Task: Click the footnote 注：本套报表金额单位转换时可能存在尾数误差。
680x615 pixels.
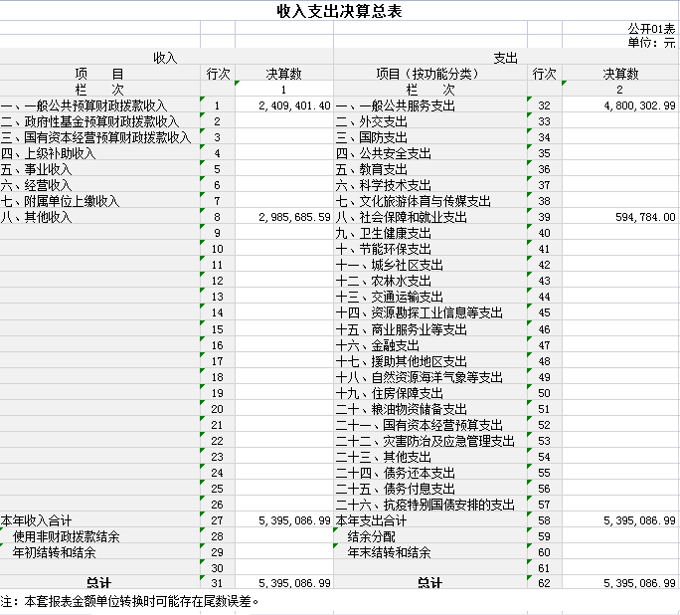Action: click(x=129, y=601)
